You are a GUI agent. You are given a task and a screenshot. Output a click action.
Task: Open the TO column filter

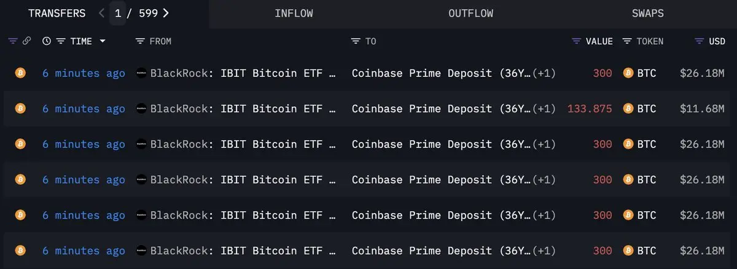[x=356, y=41]
